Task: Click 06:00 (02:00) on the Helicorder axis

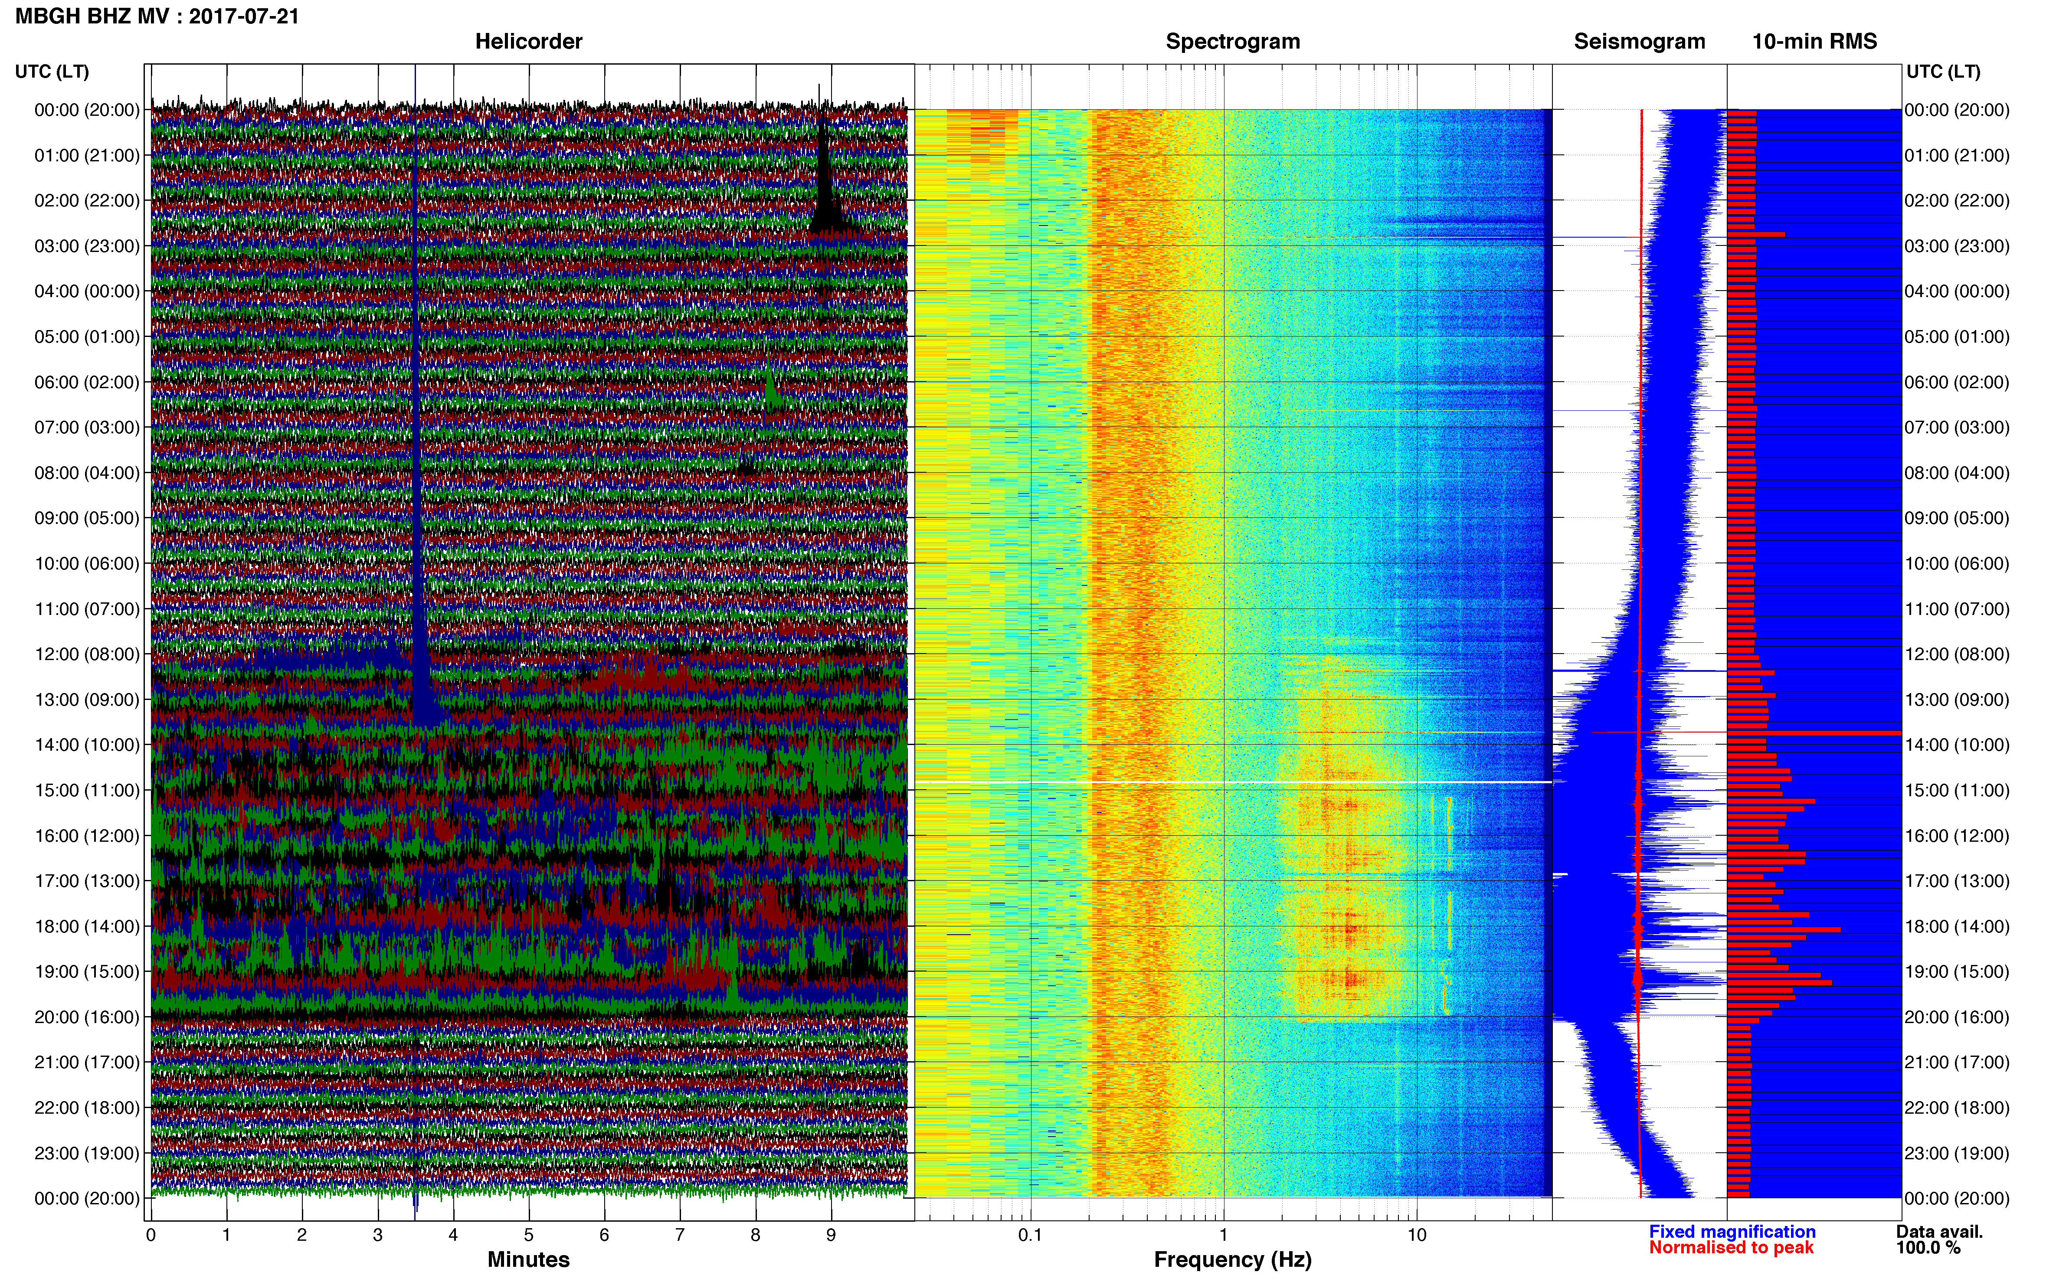Action: point(87,383)
